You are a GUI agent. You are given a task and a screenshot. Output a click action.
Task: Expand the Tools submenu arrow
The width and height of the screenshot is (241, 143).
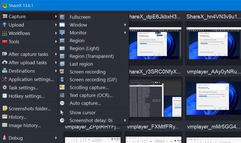(56, 41)
